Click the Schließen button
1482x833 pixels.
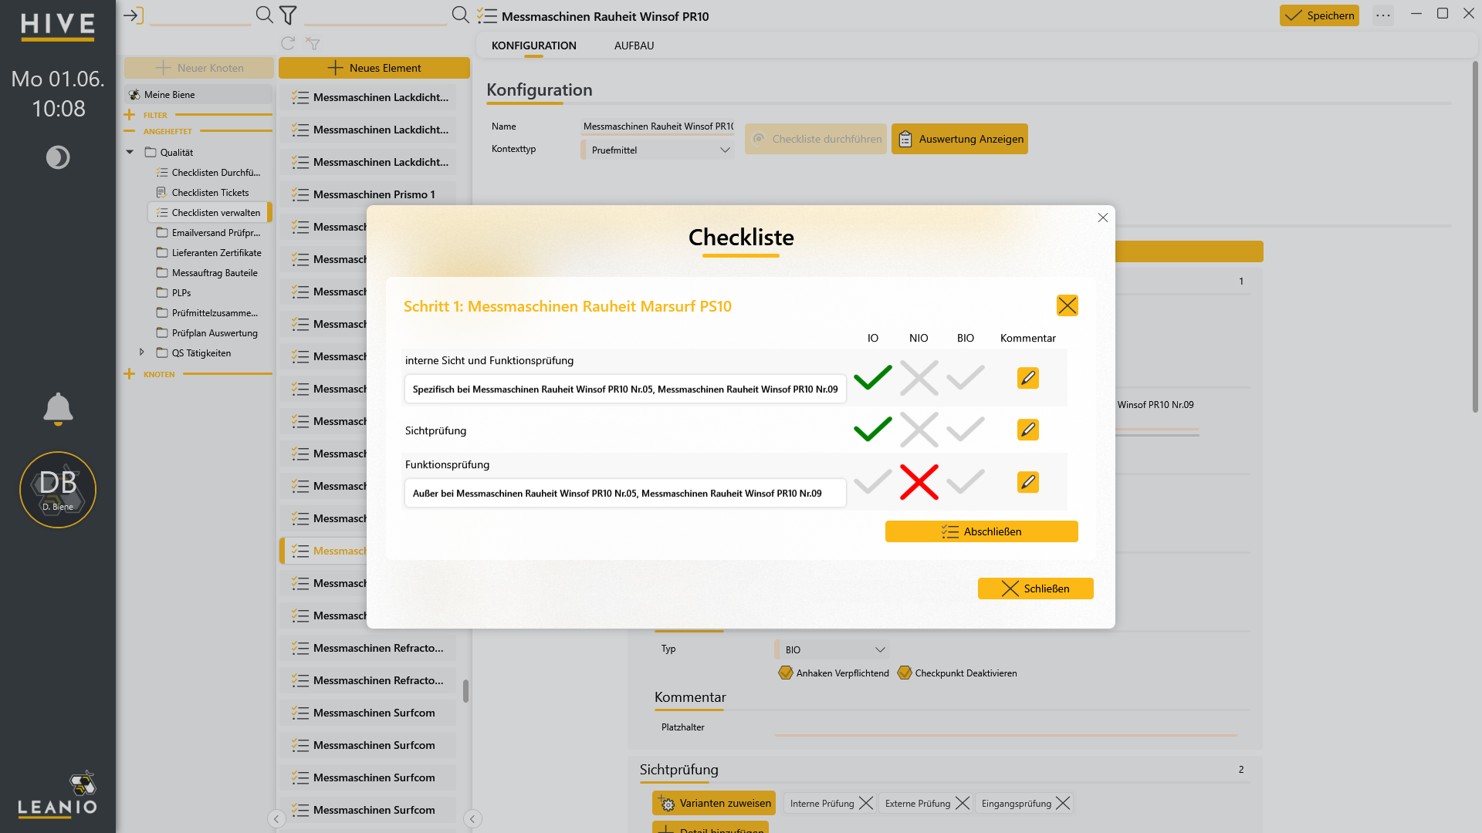pos(1035,588)
